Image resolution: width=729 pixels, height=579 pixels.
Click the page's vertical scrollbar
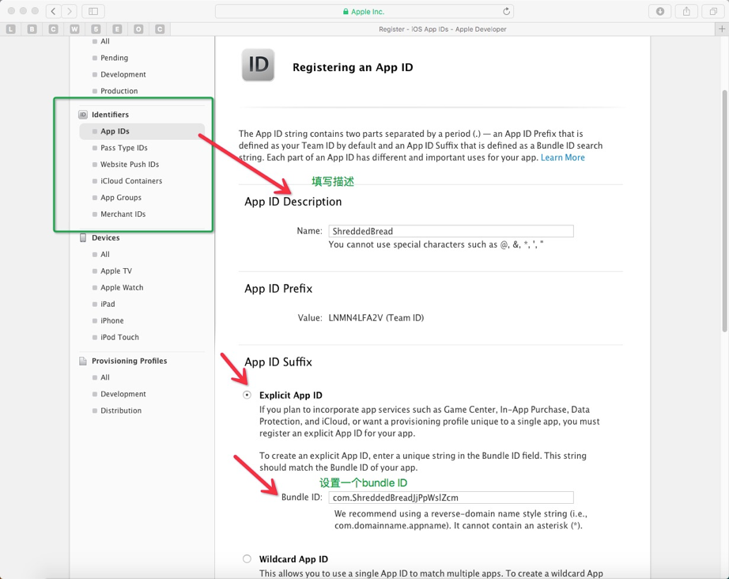click(724, 210)
